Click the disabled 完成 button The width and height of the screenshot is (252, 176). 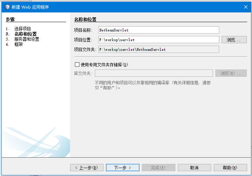(x=158, y=167)
